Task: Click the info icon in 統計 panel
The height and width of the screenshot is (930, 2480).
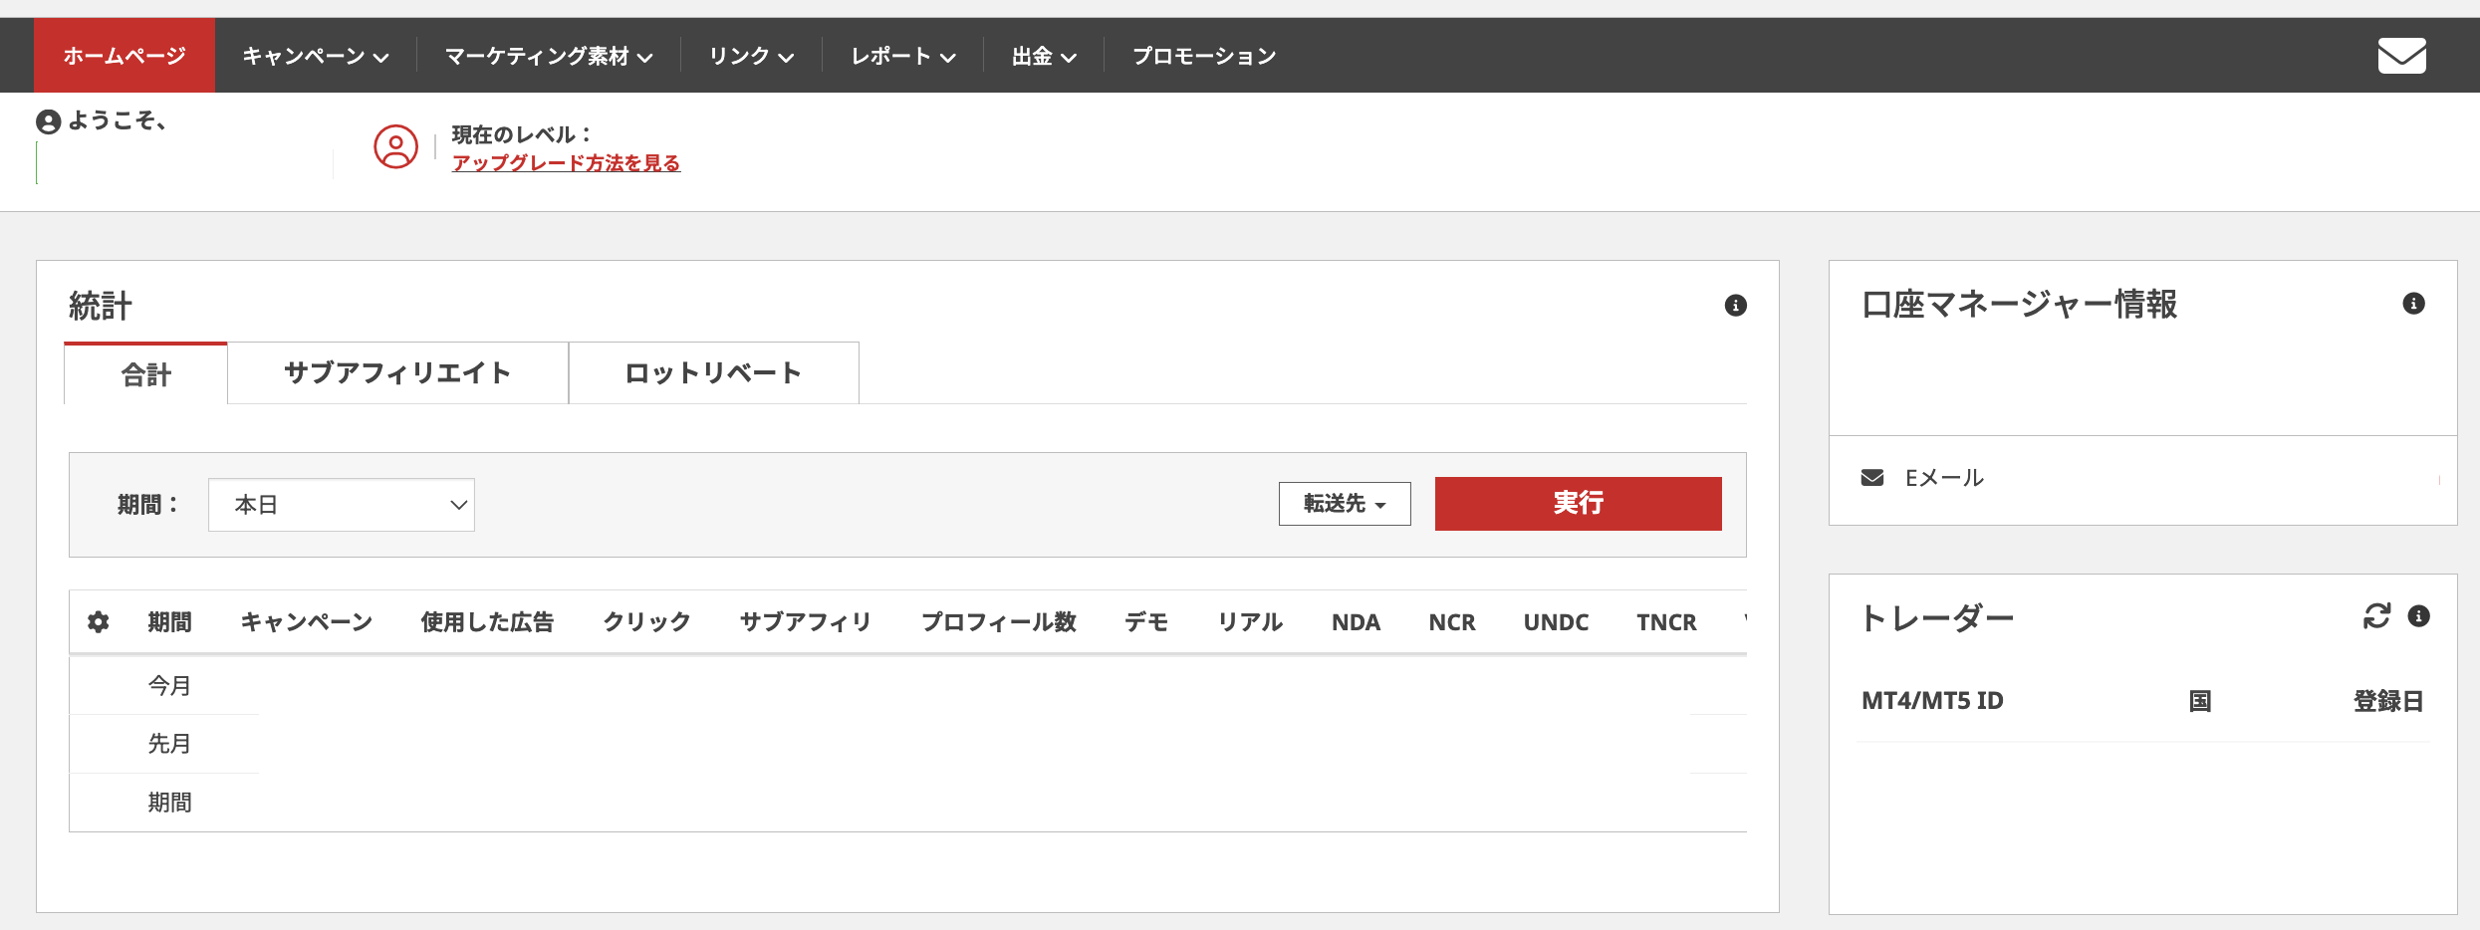Action: coord(1735,306)
